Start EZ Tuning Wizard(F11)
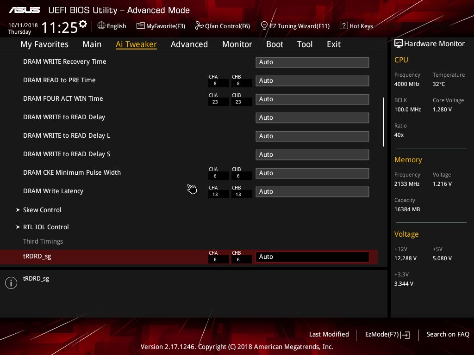Screen dimensions: 474x355 (x=299, y=26)
